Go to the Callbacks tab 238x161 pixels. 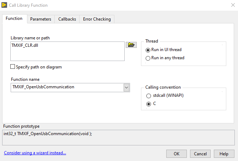pyautogui.click(x=67, y=19)
